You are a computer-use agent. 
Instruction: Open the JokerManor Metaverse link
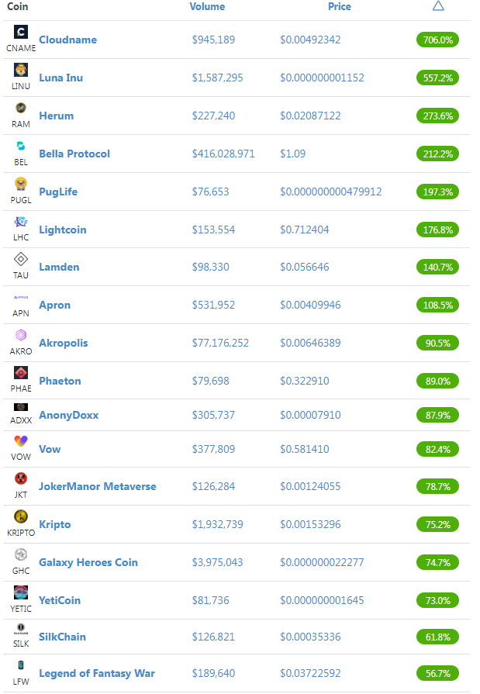[98, 486]
